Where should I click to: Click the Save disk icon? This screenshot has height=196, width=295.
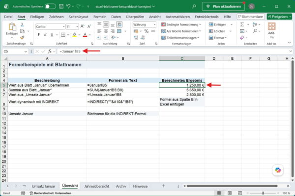click(61, 6)
